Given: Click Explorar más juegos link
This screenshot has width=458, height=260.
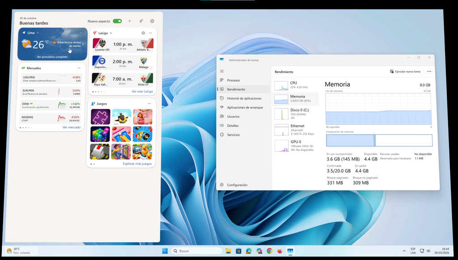Looking at the screenshot, I should [137, 164].
